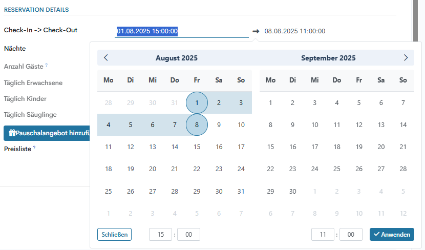
Task: Choose August 31 in the calendar
Action: 241,191
